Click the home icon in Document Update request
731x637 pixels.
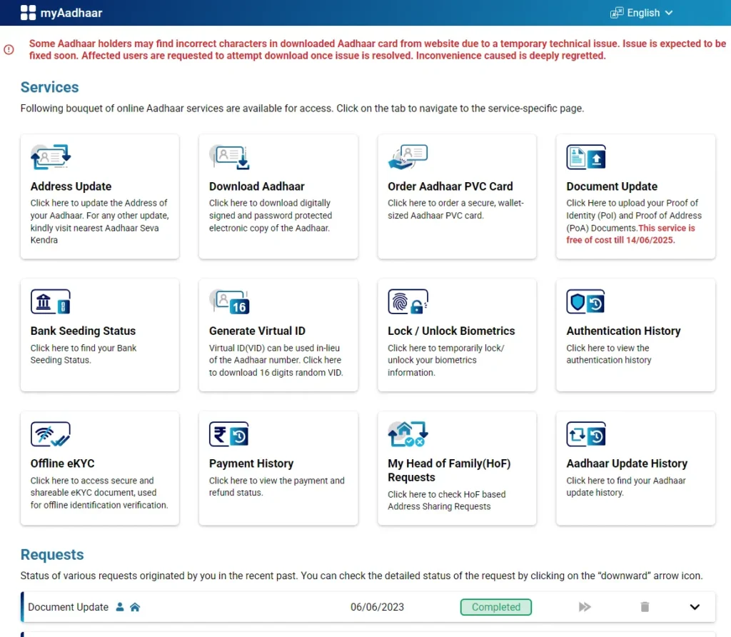point(135,607)
